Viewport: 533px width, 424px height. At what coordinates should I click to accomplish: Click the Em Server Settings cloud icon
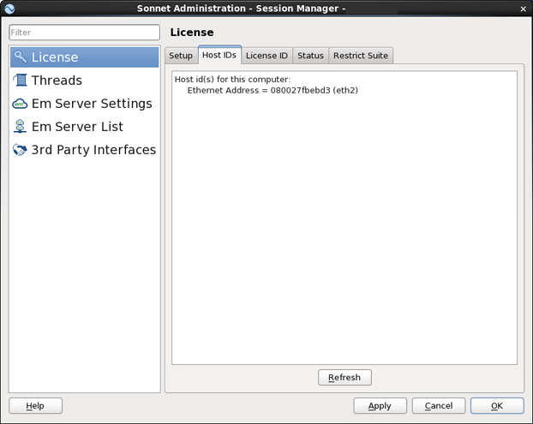20,104
